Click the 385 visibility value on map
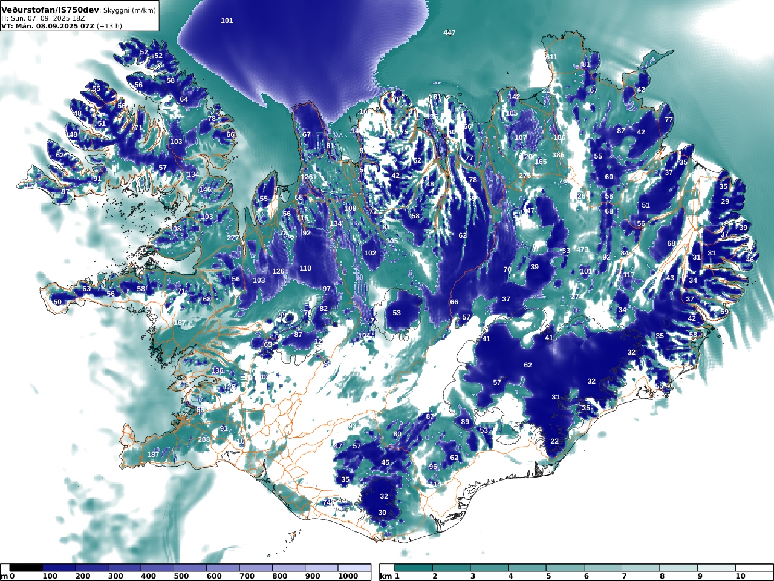Viewport: 774px width, 581px height. [558, 155]
